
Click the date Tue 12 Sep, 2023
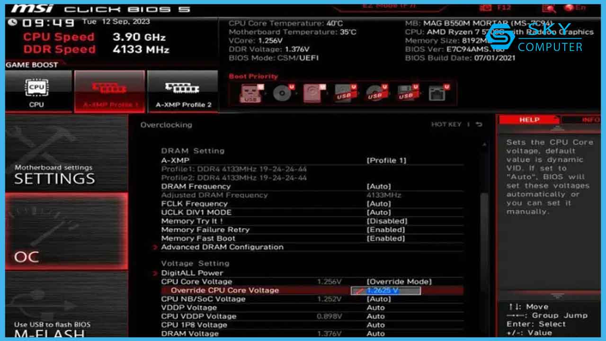coord(116,22)
